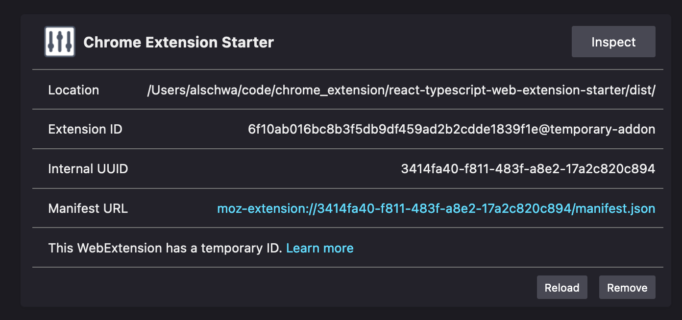The height and width of the screenshot is (320, 682).
Task: Click the Chrome Extension Starter sliders icon
Action: point(59,42)
